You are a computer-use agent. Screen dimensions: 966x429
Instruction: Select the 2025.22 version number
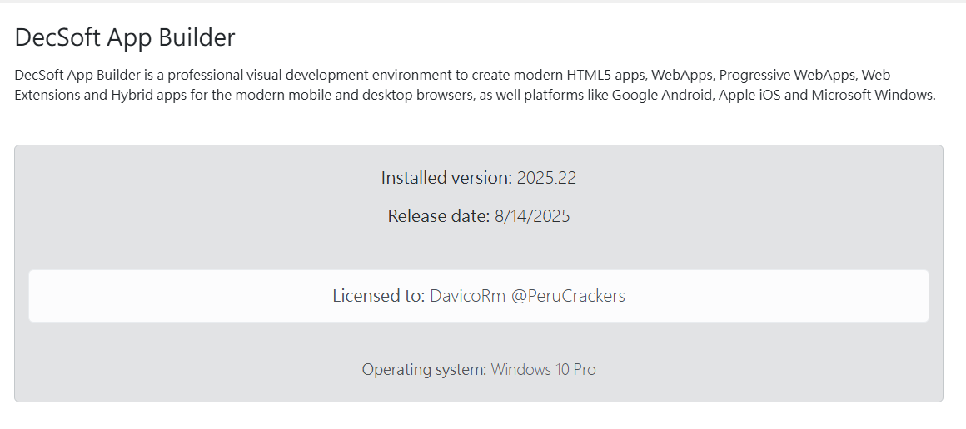pos(546,178)
